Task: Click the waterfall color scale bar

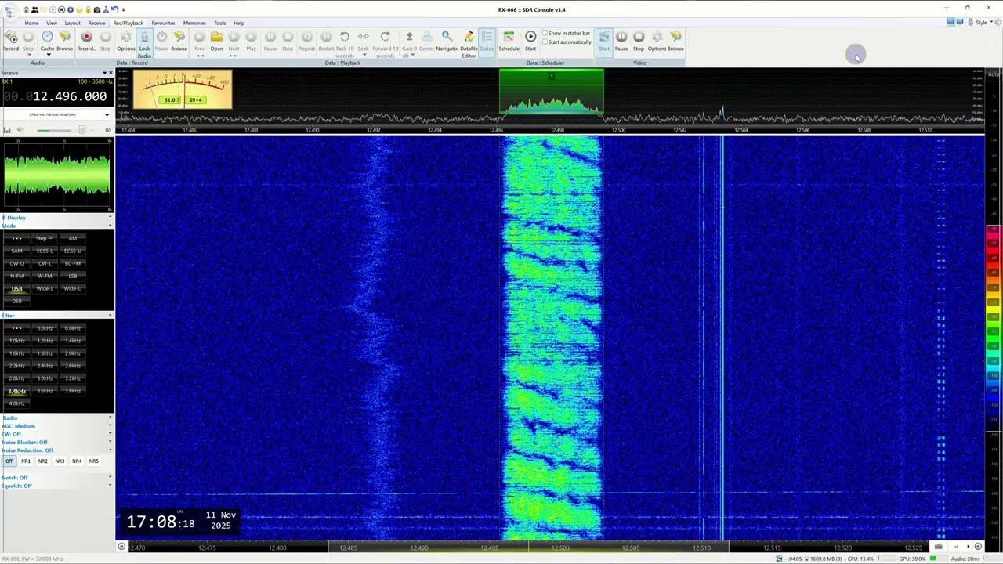Action: (x=994, y=313)
